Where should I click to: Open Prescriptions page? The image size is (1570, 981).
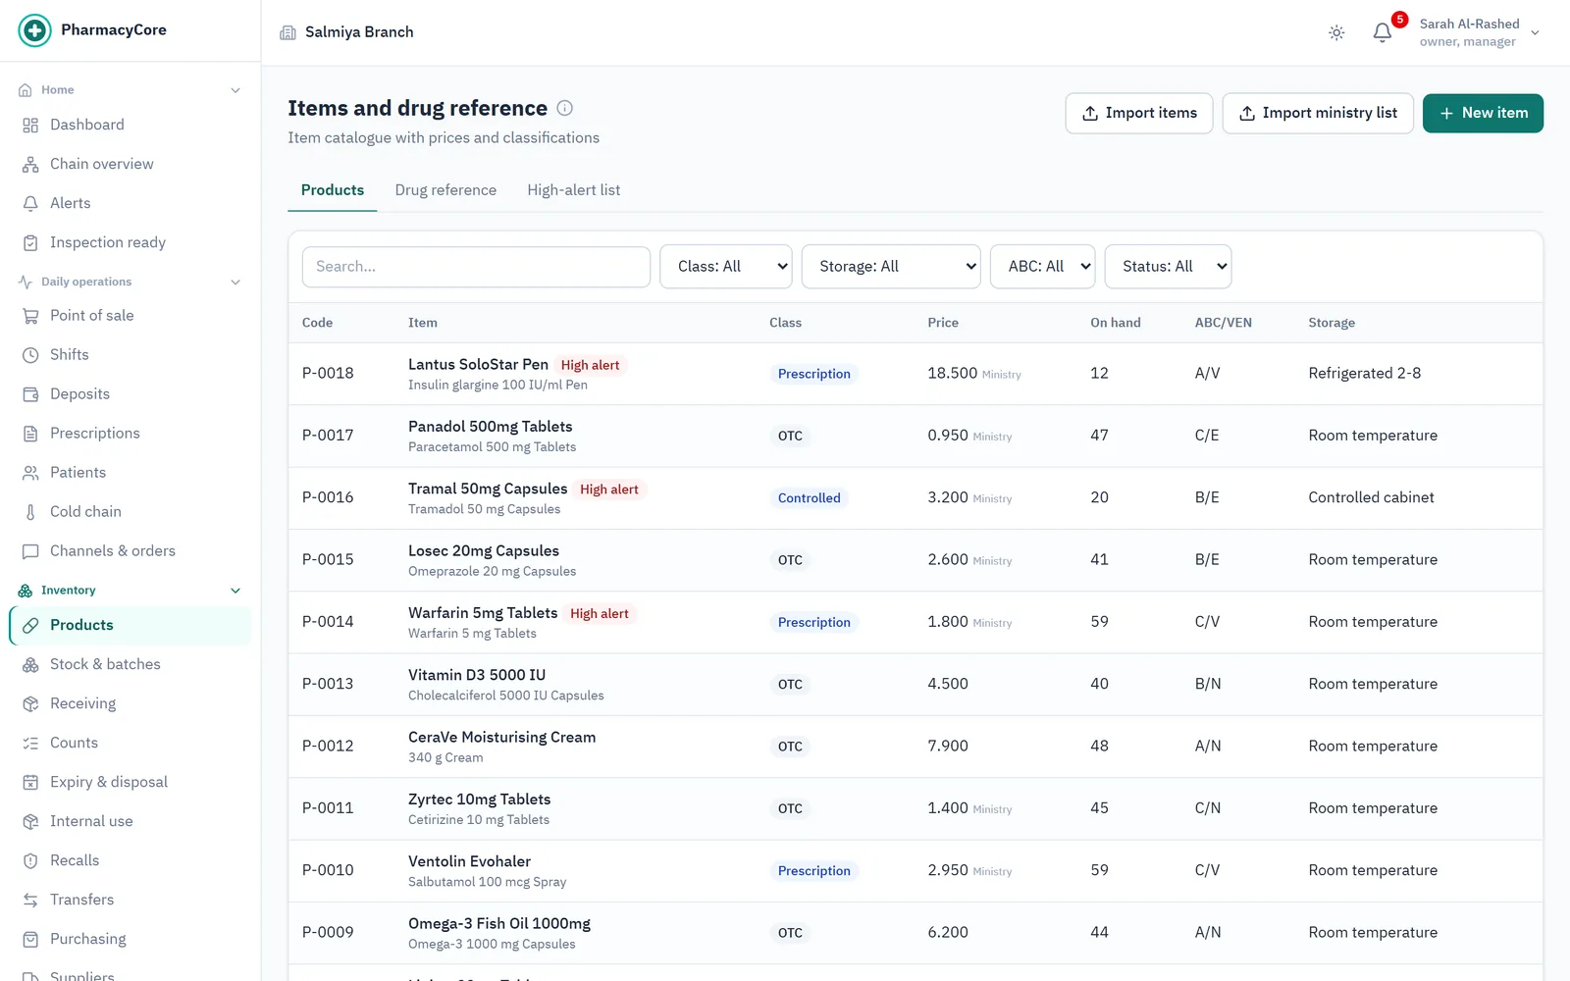click(130, 433)
